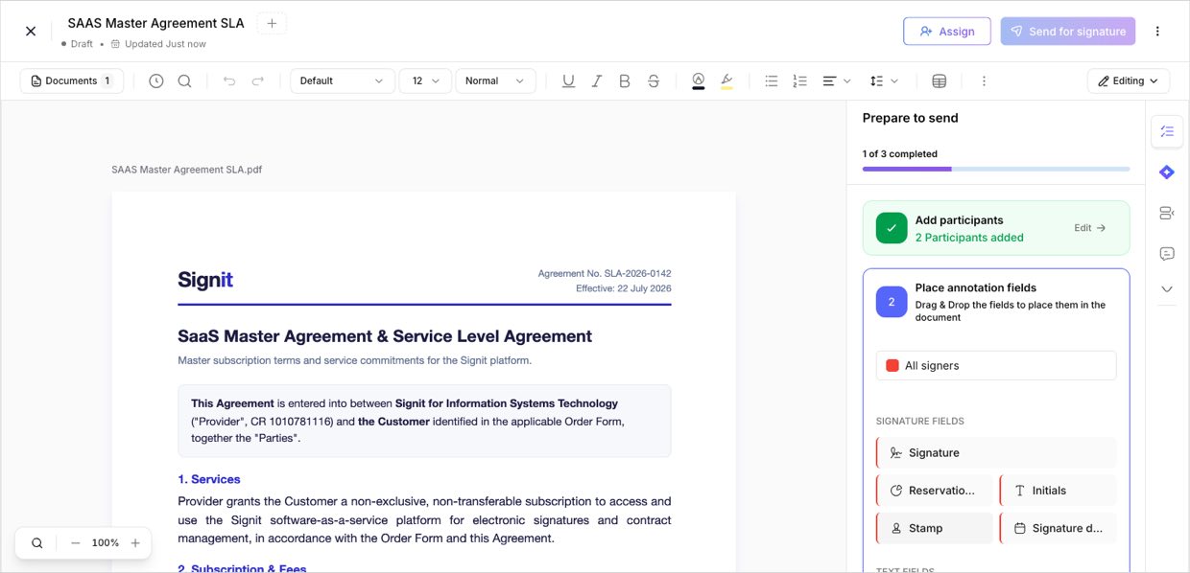Screen dimensions: 1190x573
Task: Redo the last action
Action: [257, 80]
